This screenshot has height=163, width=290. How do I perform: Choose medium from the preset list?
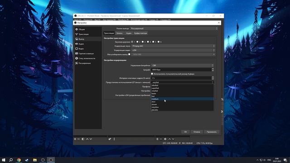183,99
